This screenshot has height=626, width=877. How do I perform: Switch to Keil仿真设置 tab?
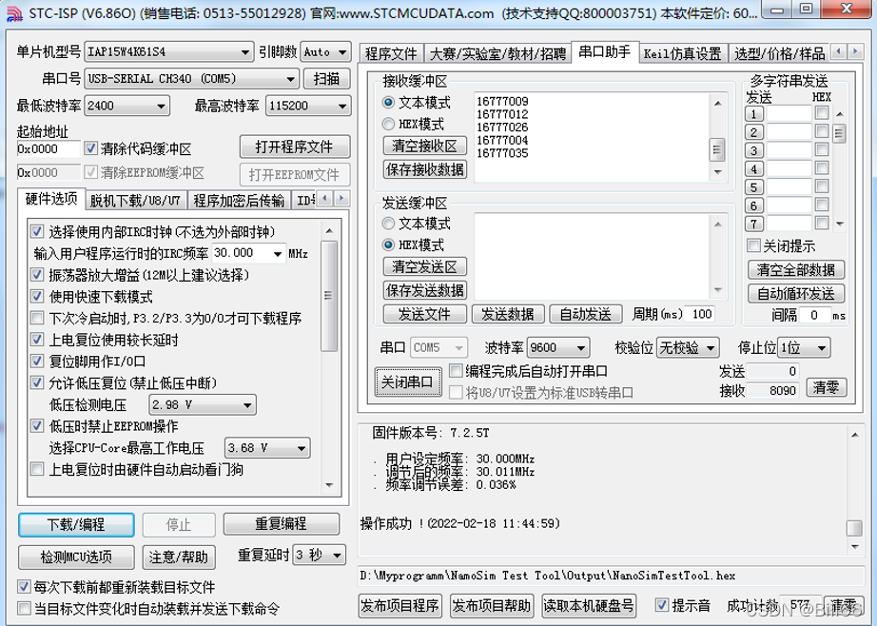pyautogui.click(x=683, y=53)
